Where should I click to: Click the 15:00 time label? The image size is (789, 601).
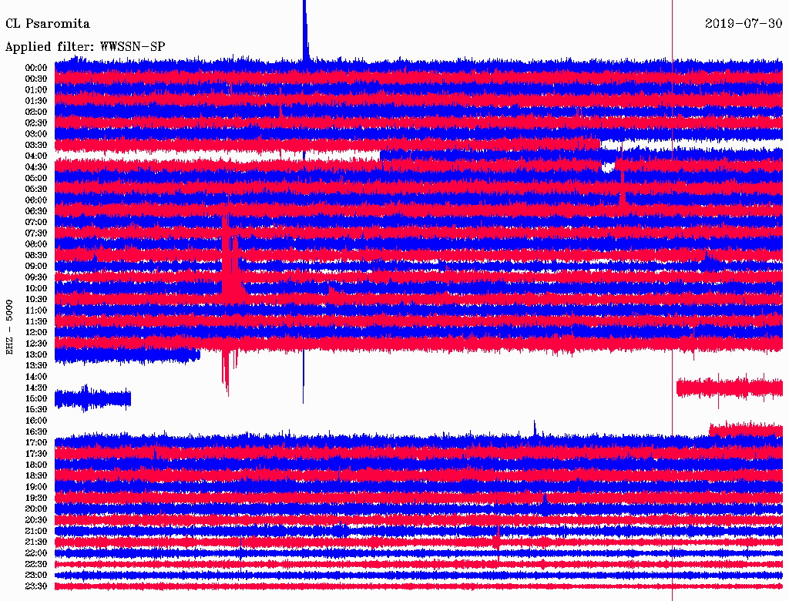pyautogui.click(x=36, y=398)
